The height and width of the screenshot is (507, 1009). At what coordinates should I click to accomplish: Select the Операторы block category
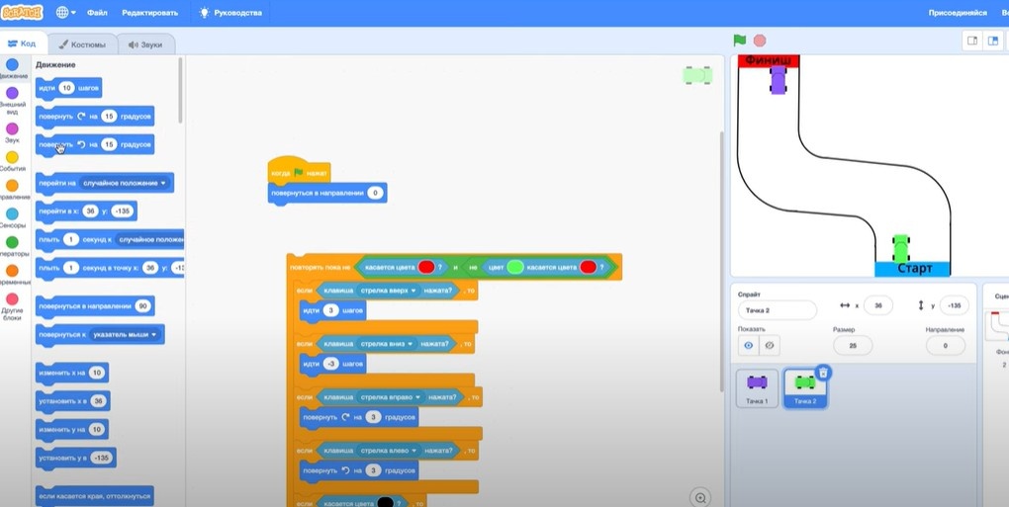(12, 247)
